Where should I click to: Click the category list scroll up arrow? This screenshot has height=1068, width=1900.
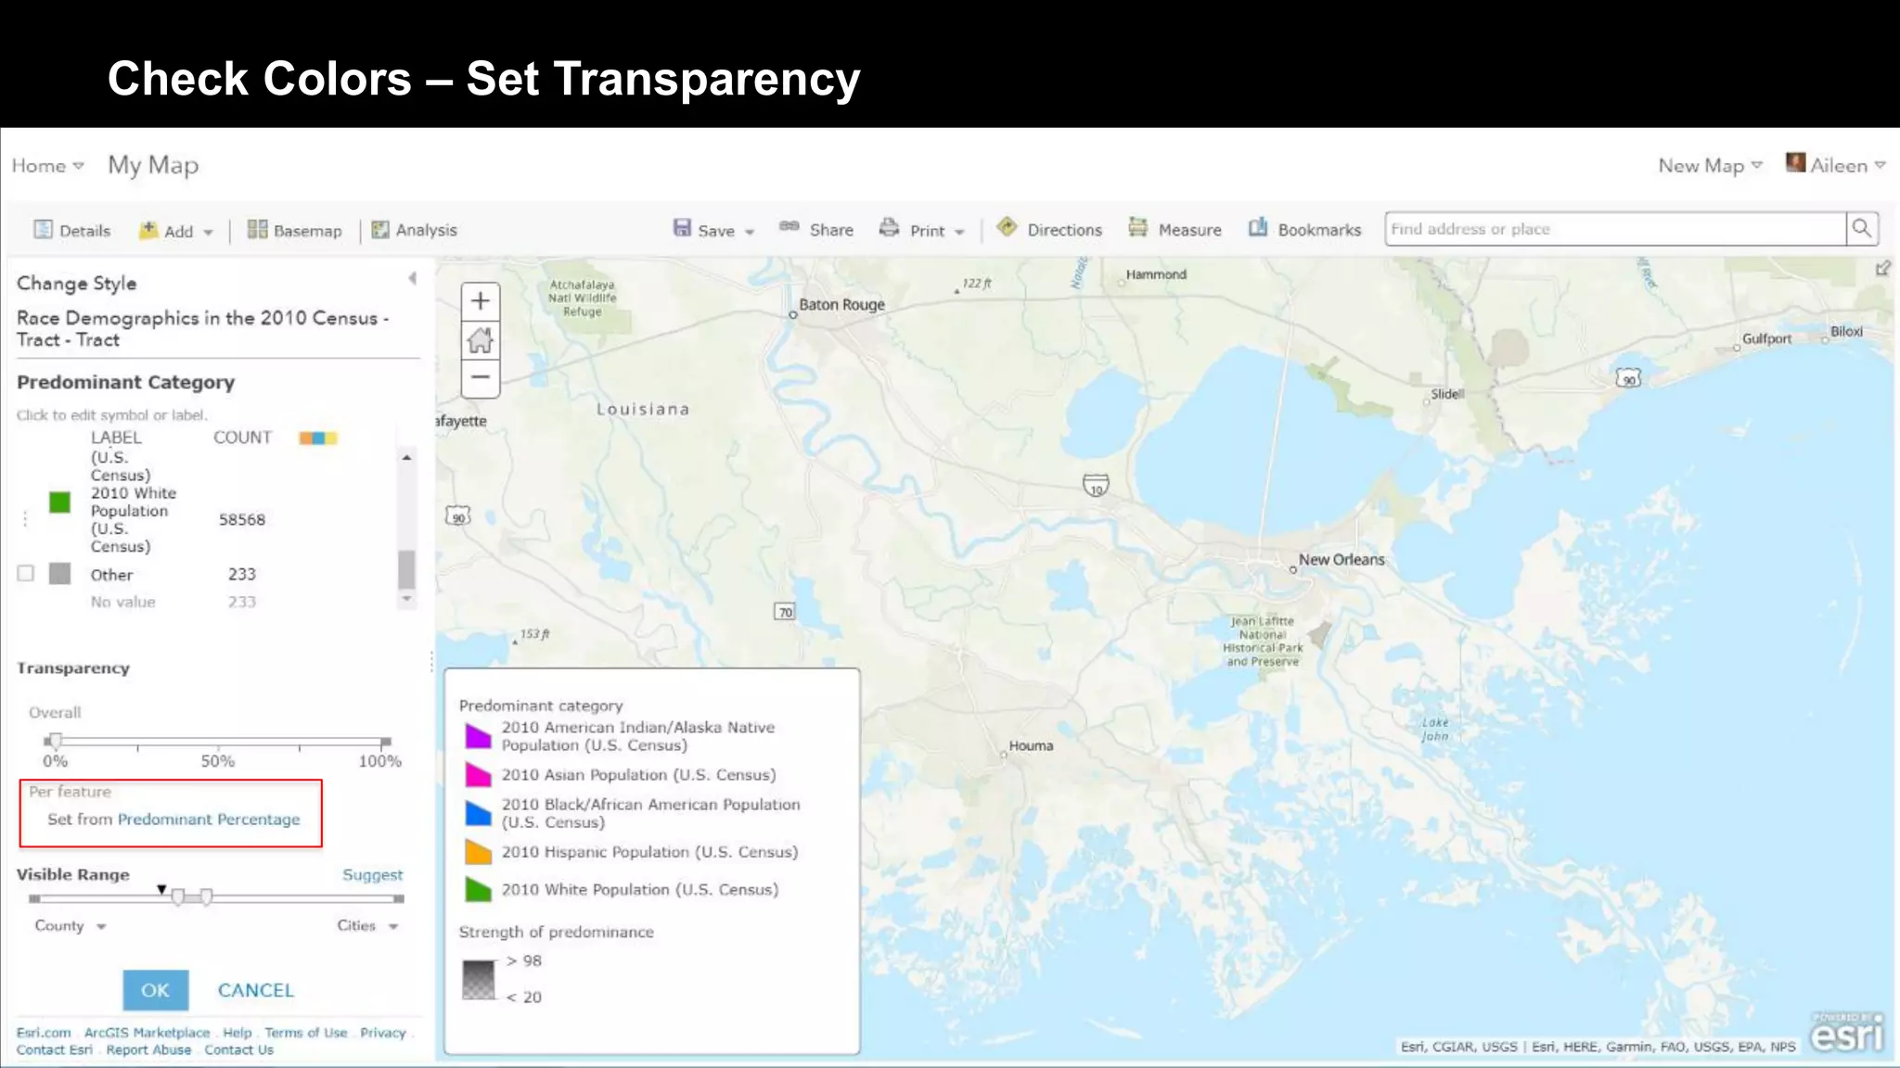point(406,458)
